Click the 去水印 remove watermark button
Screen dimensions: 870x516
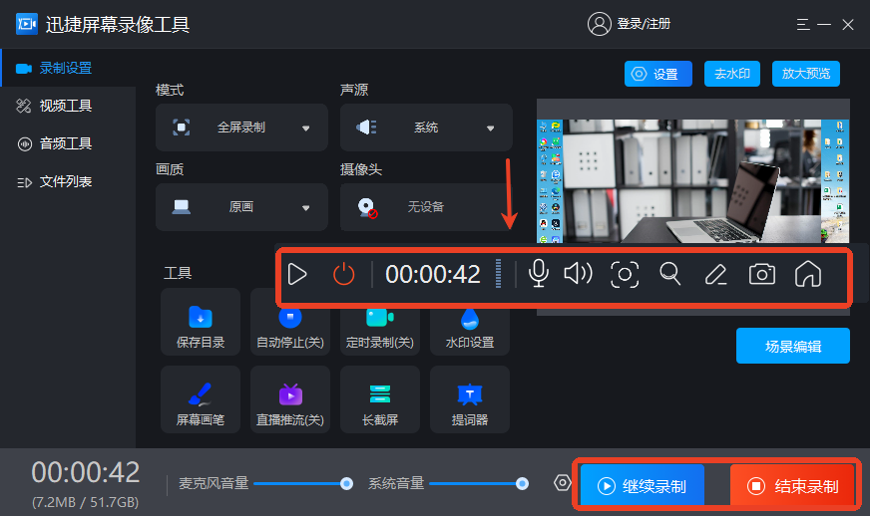732,74
